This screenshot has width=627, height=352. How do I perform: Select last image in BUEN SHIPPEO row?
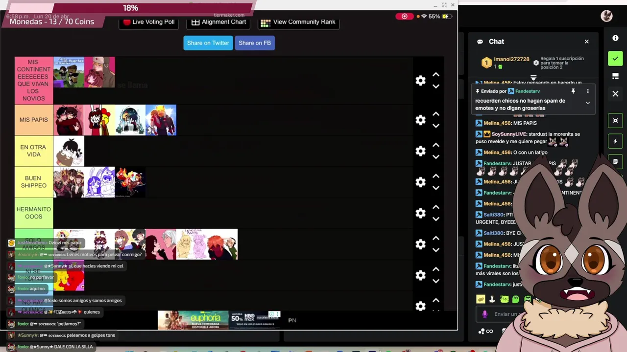coord(130,182)
